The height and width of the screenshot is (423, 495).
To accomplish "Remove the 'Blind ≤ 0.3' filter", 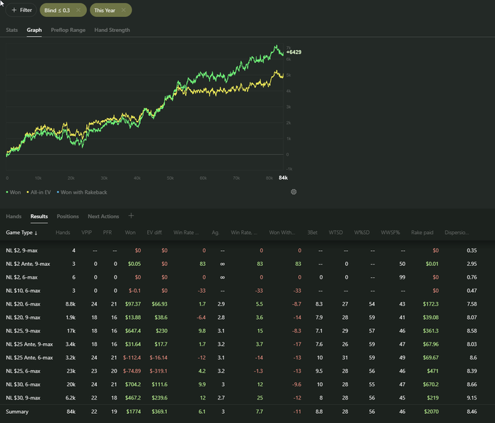I will pyautogui.click(x=78, y=11).
